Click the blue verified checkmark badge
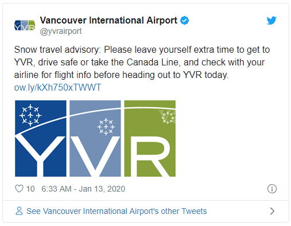The width and height of the screenshot is (291, 226). (184, 21)
